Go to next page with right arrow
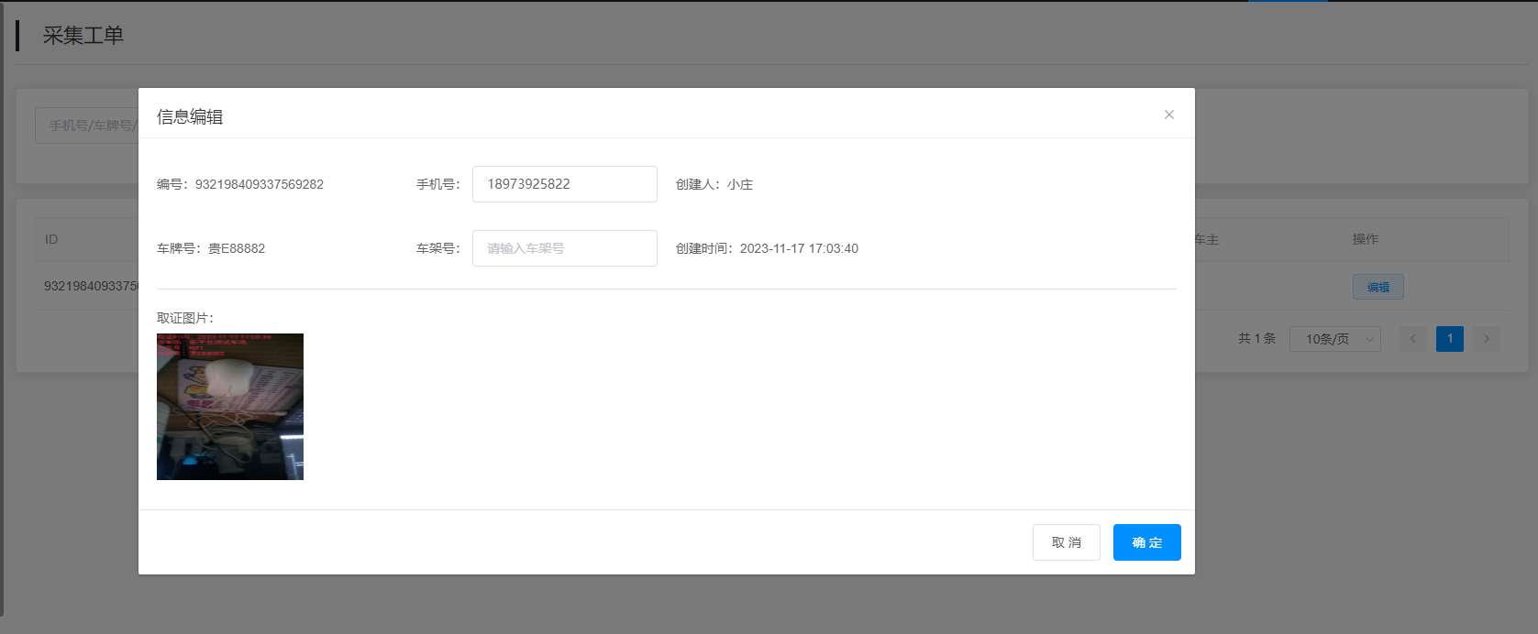The width and height of the screenshot is (1538, 634). (1487, 339)
